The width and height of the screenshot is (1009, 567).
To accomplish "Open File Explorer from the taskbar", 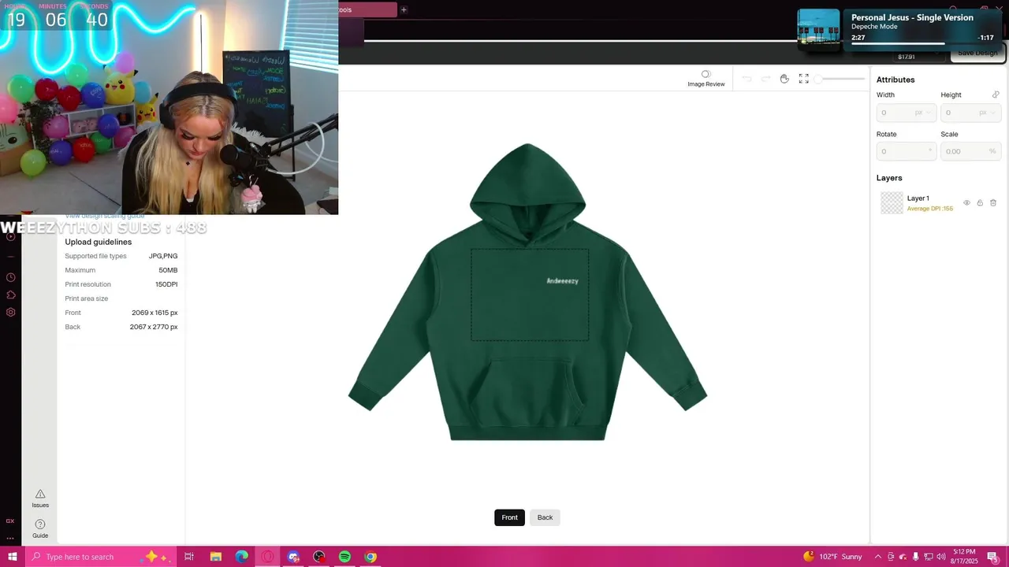I will click(215, 557).
